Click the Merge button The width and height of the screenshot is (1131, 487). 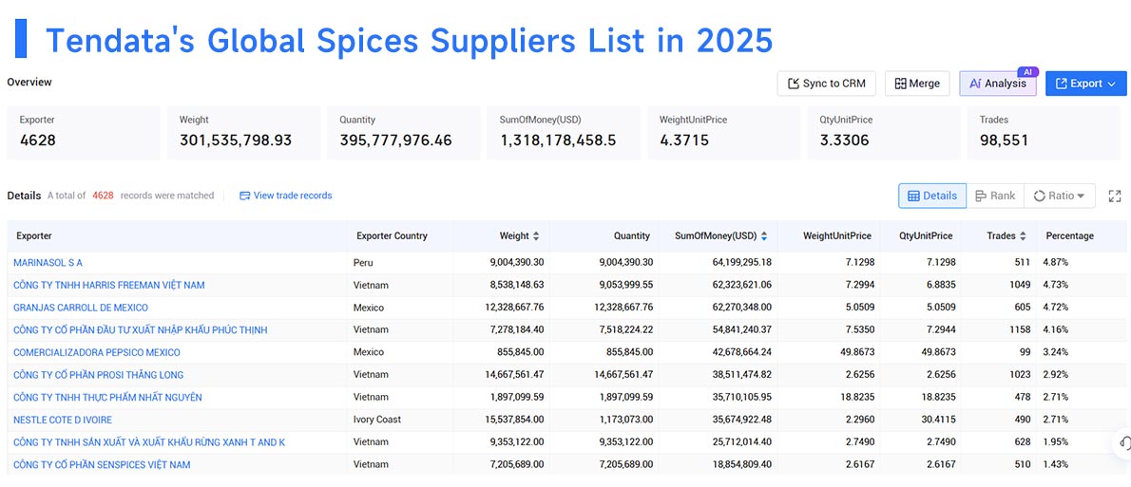point(917,84)
